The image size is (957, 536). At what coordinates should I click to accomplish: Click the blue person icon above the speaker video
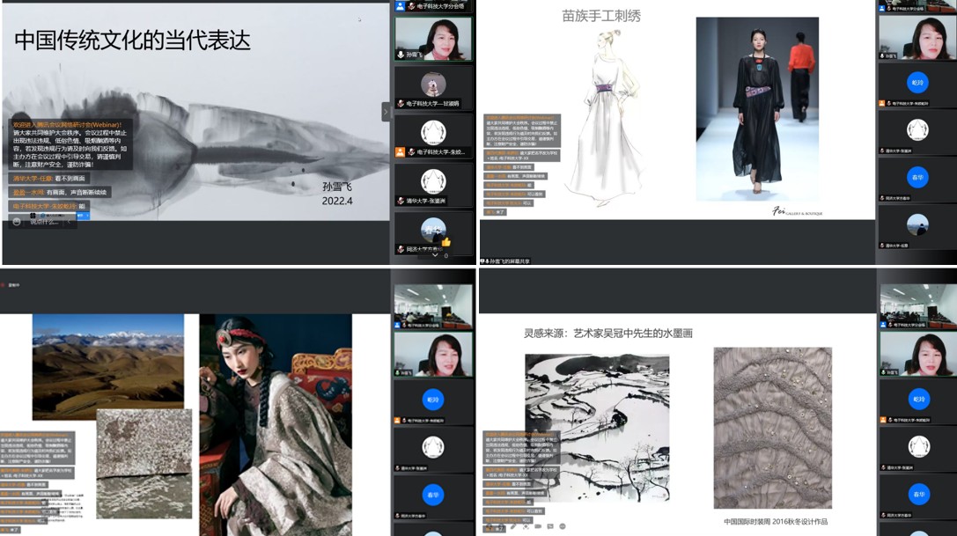[x=401, y=6]
